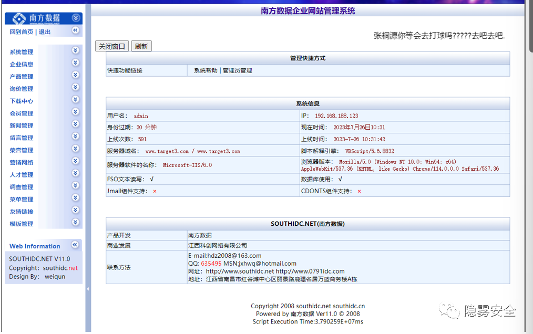Expand the 菜单管理 menu chevron

tap(76, 197)
